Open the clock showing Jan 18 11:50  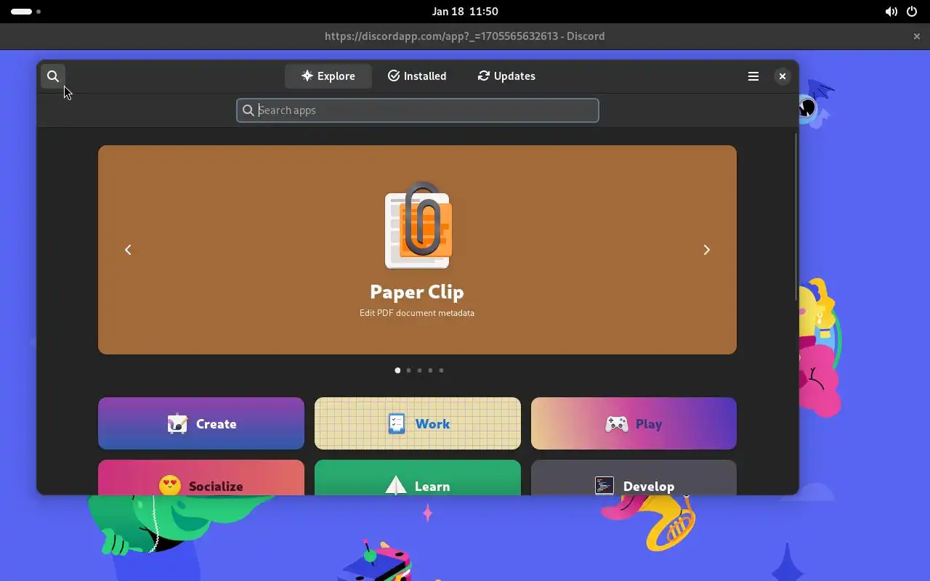coord(465,12)
